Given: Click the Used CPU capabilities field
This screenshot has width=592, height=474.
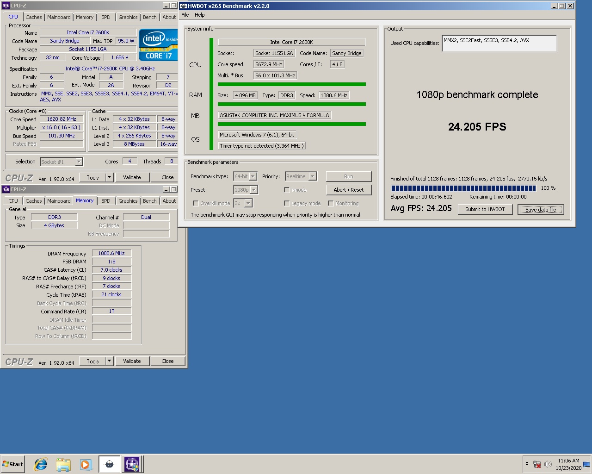Looking at the screenshot, I should (x=499, y=44).
